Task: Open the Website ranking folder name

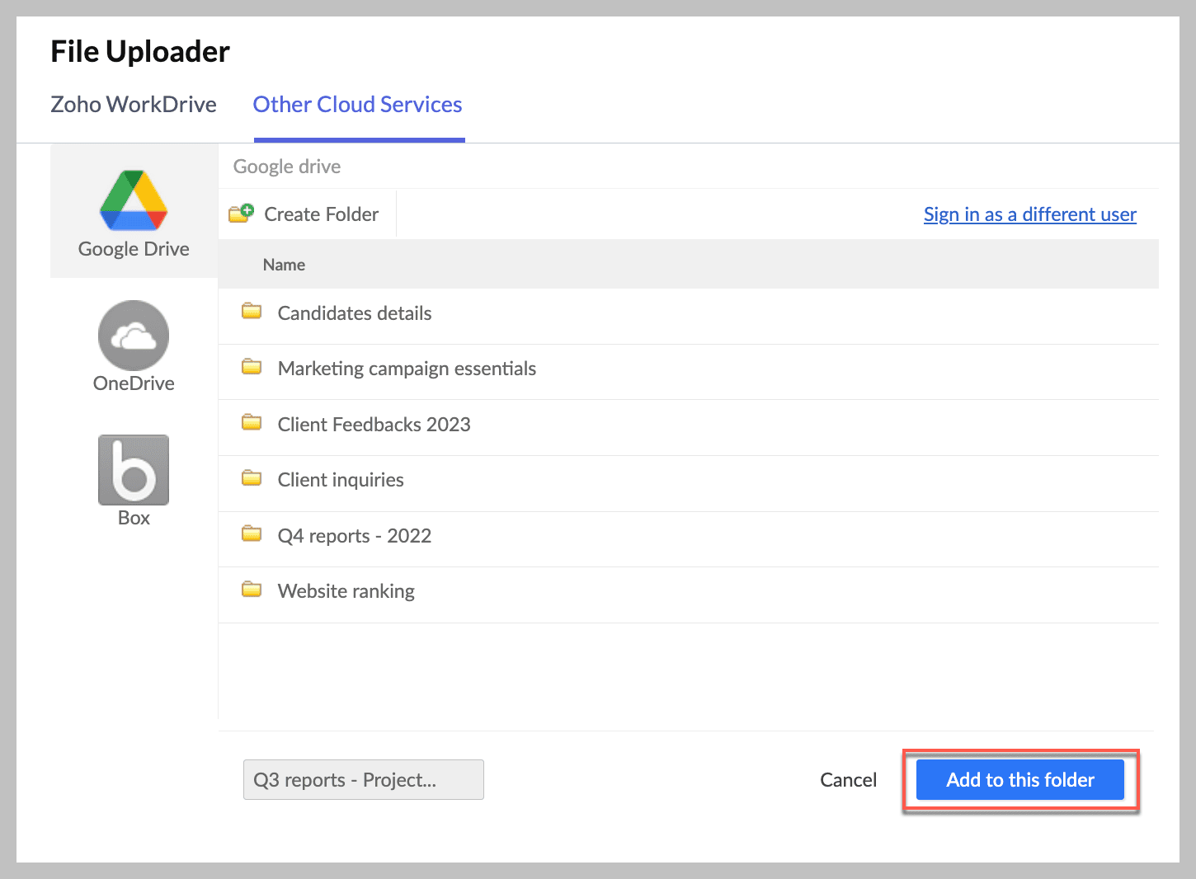Action: pos(346,591)
